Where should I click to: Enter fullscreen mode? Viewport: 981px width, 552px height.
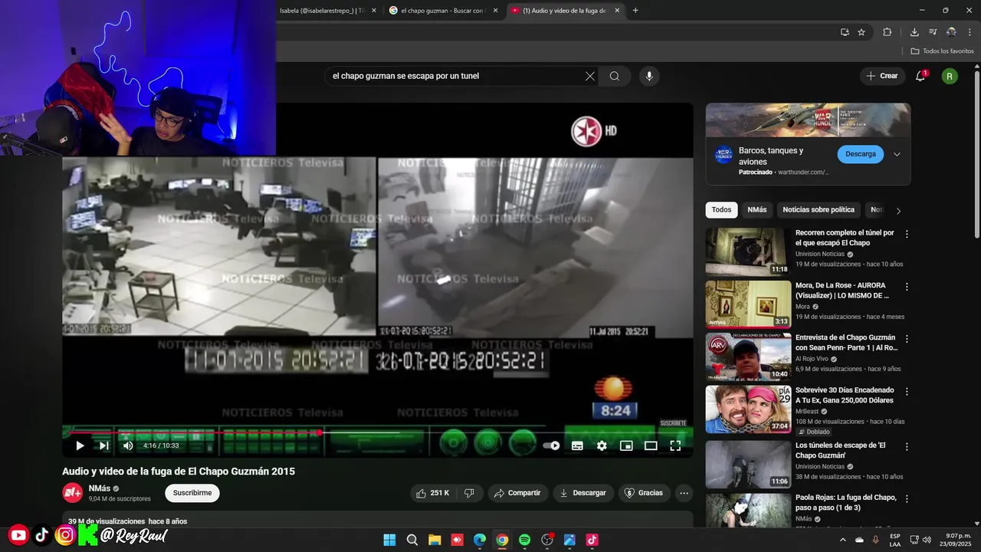pyautogui.click(x=675, y=445)
